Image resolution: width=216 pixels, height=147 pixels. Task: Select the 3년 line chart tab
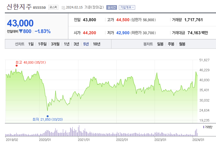[76, 44]
